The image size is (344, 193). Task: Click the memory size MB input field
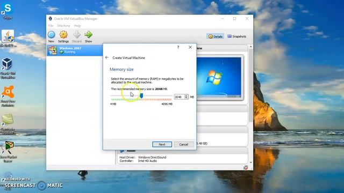(x=179, y=97)
